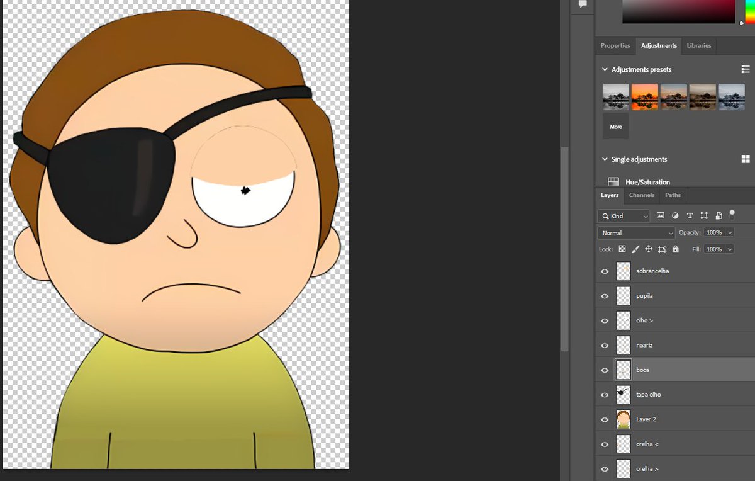The image size is (755, 481).
Task: Switch single adjustments to grid view icon
Action: pyautogui.click(x=746, y=159)
